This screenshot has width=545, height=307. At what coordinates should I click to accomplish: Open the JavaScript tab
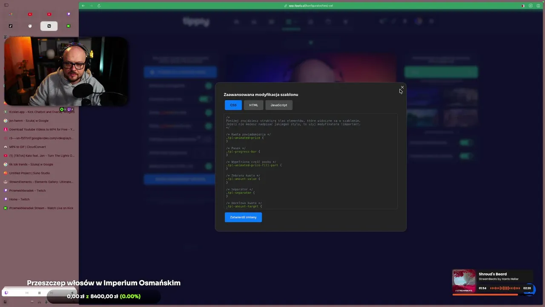pyautogui.click(x=279, y=105)
